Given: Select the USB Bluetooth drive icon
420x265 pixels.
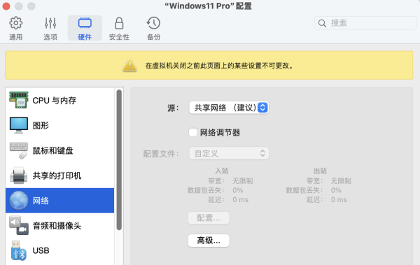Looking at the screenshot, I should pyautogui.click(x=18, y=250).
